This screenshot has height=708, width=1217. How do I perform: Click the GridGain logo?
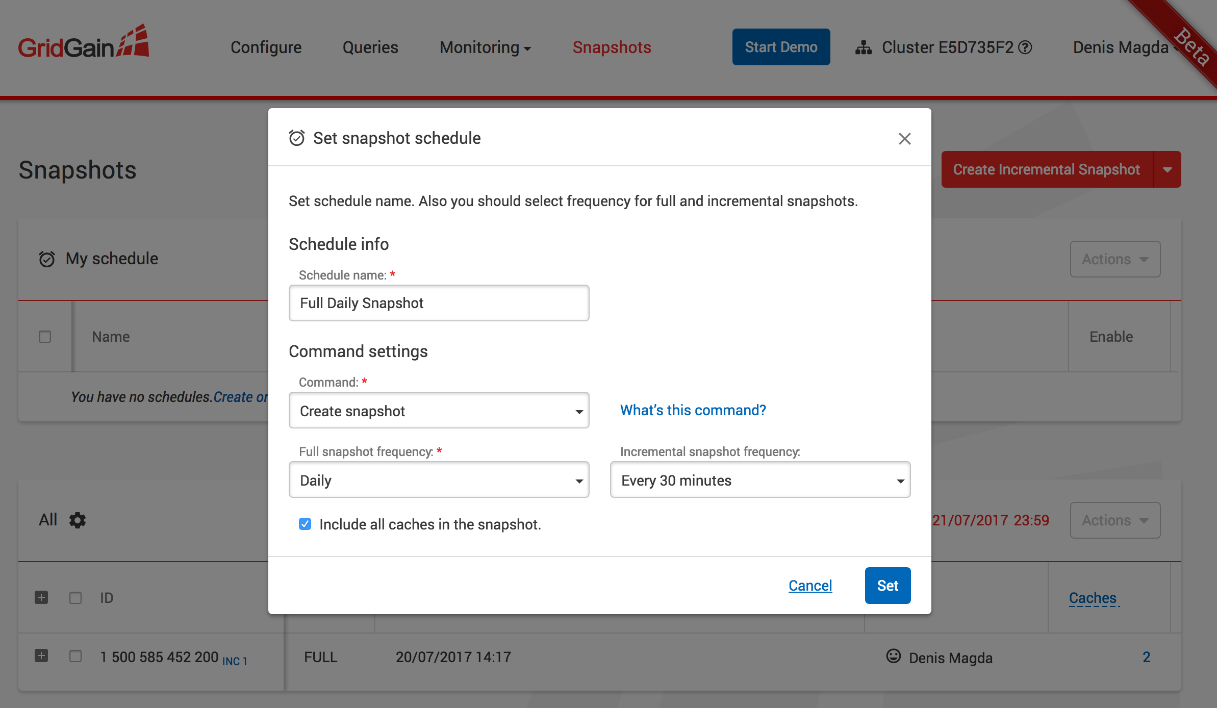(x=84, y=43)
